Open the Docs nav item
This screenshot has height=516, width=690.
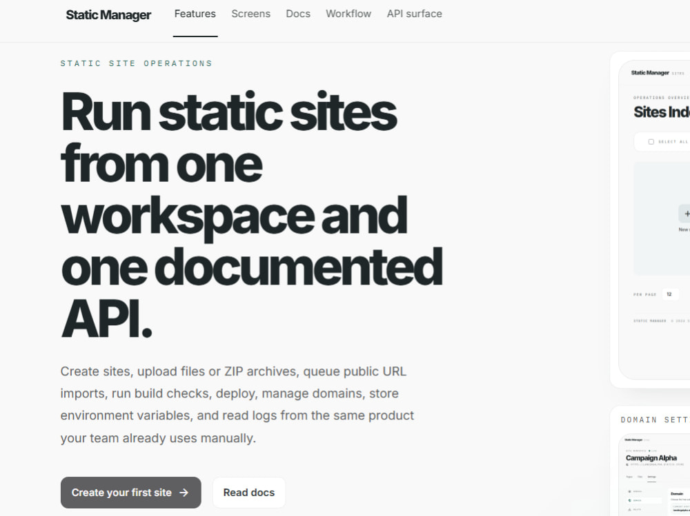(298, 14)
